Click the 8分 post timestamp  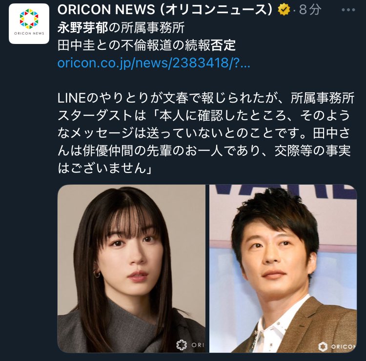tap(310, 10)
